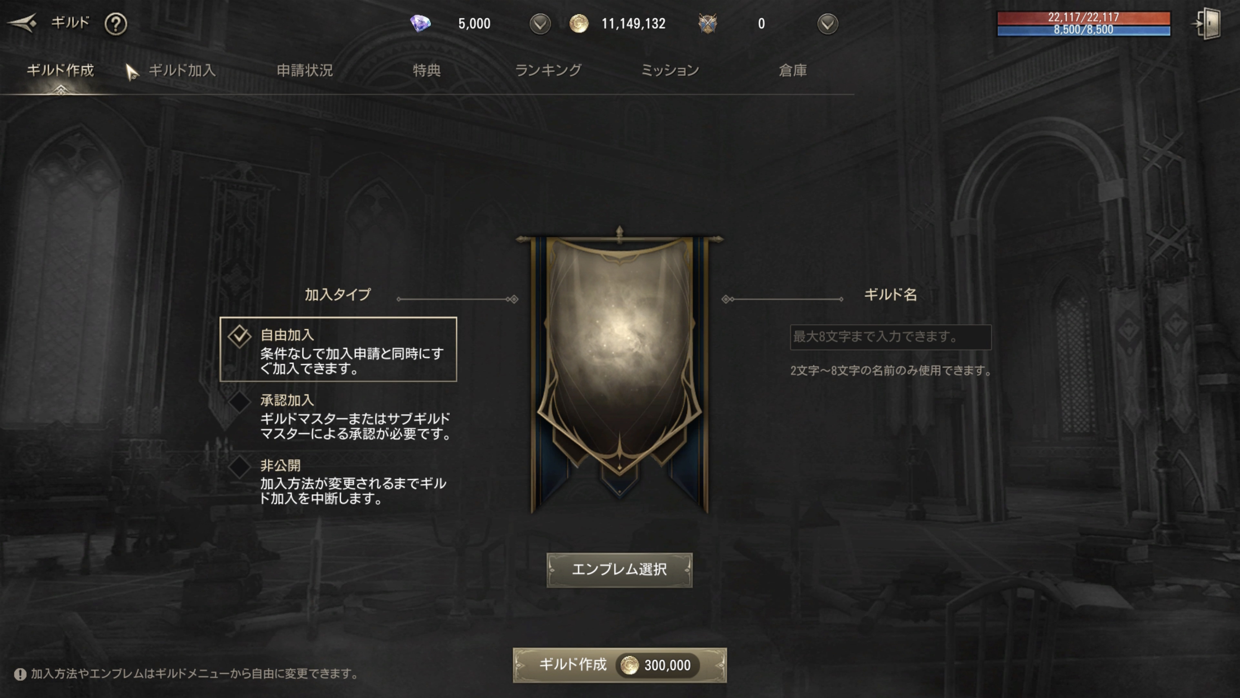The image size is (1240, 698).
Task: Click the guild crest token icon
Action: (x=707, y=23)
